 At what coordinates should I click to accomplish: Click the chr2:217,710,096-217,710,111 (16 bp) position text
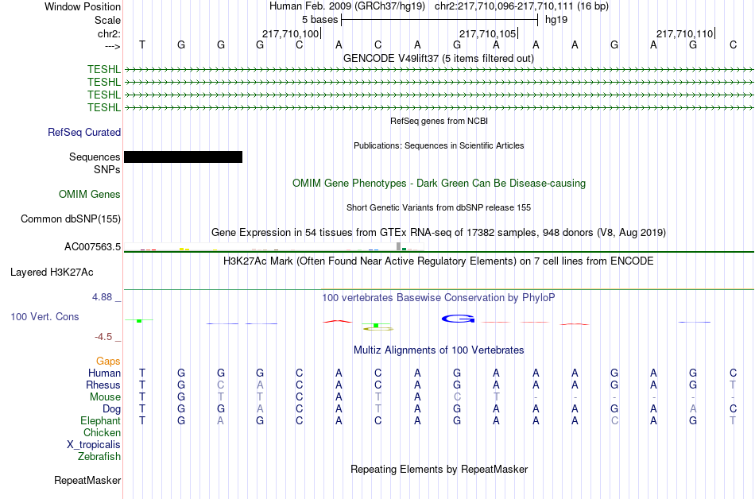pos(521,6)
